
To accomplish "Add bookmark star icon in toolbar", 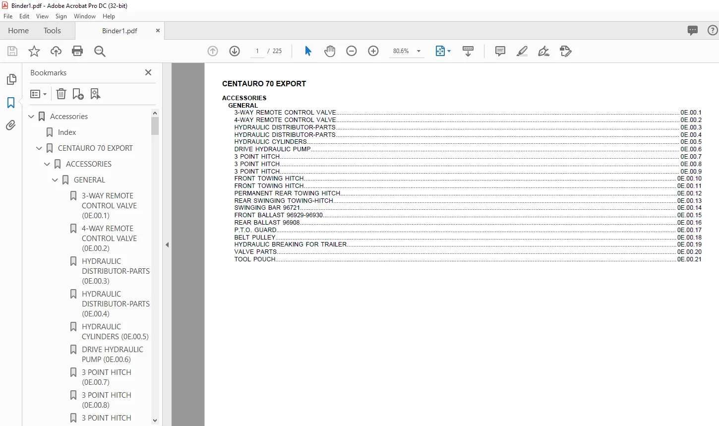I will coord(34,51).
